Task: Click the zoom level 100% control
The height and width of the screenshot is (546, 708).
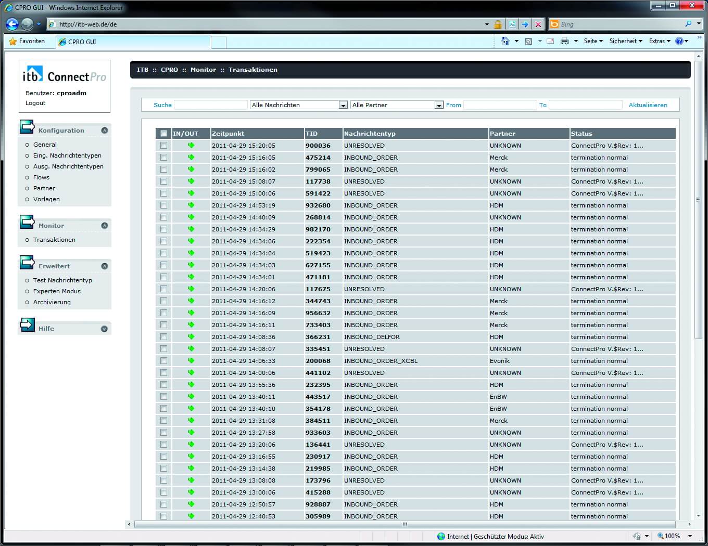Action: click(669, 536)
